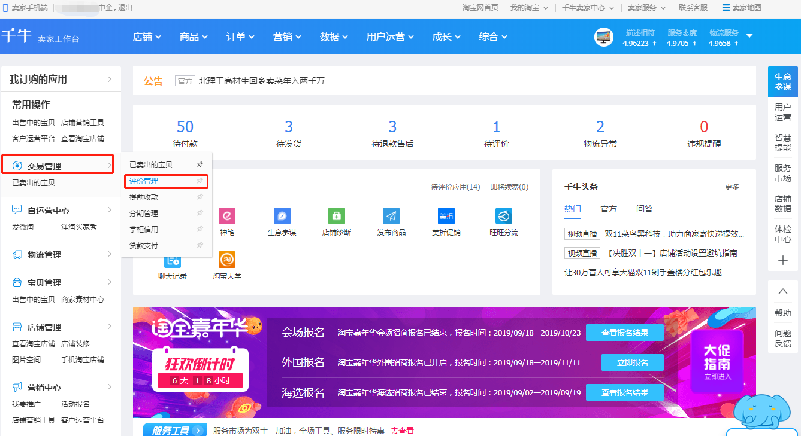The image size is (801, 436).
Task: Expand the 数据 top menu
Action: point(334,37)
